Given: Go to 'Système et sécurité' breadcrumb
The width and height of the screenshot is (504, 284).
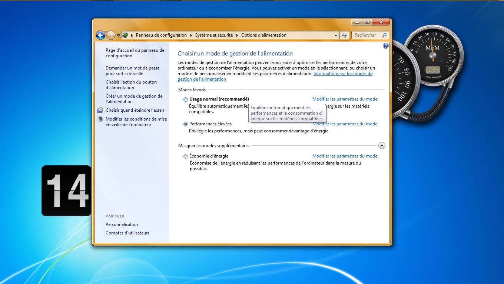Looking at the screenshot, I should [x=214, y=35].
